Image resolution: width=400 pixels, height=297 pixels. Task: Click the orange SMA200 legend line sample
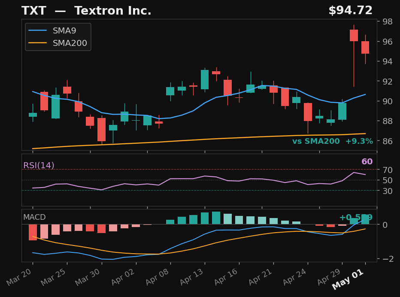pos(37,43)
